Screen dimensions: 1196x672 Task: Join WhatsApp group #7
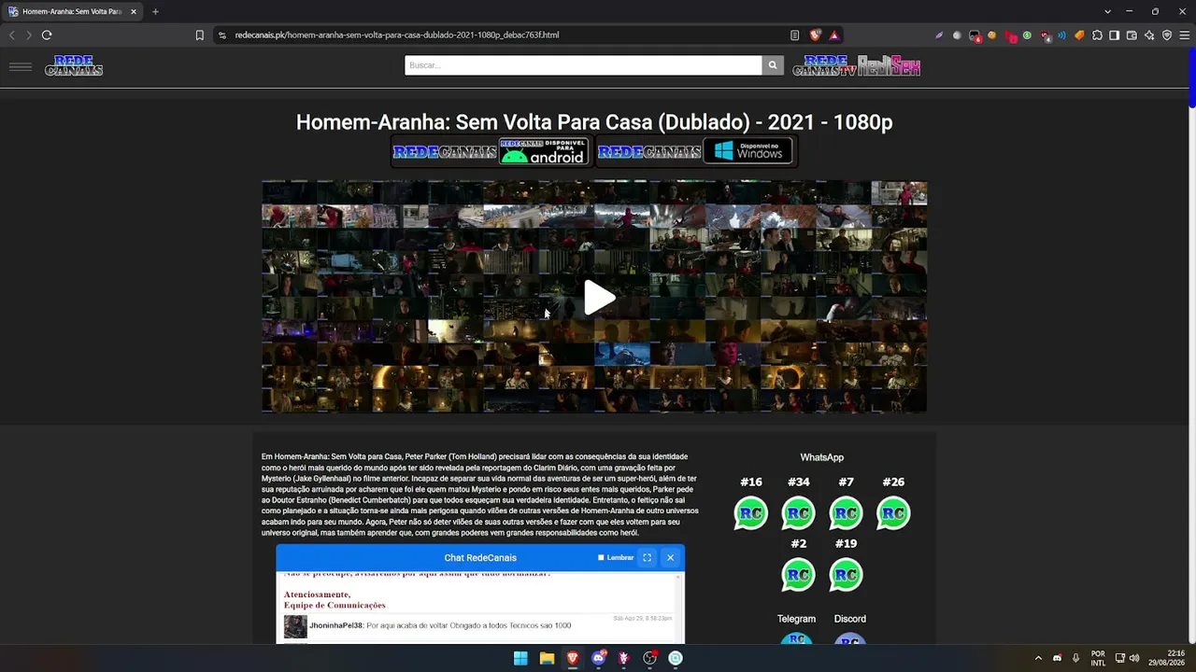pos(846,513)
